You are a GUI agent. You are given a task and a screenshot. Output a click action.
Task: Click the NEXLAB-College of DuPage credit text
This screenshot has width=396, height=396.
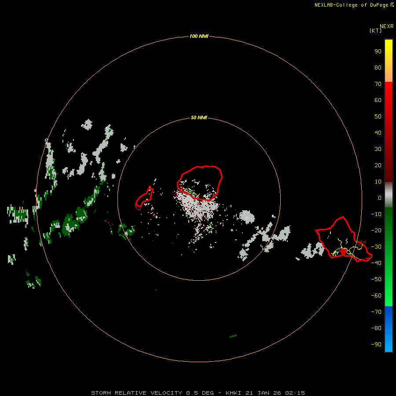354,5
